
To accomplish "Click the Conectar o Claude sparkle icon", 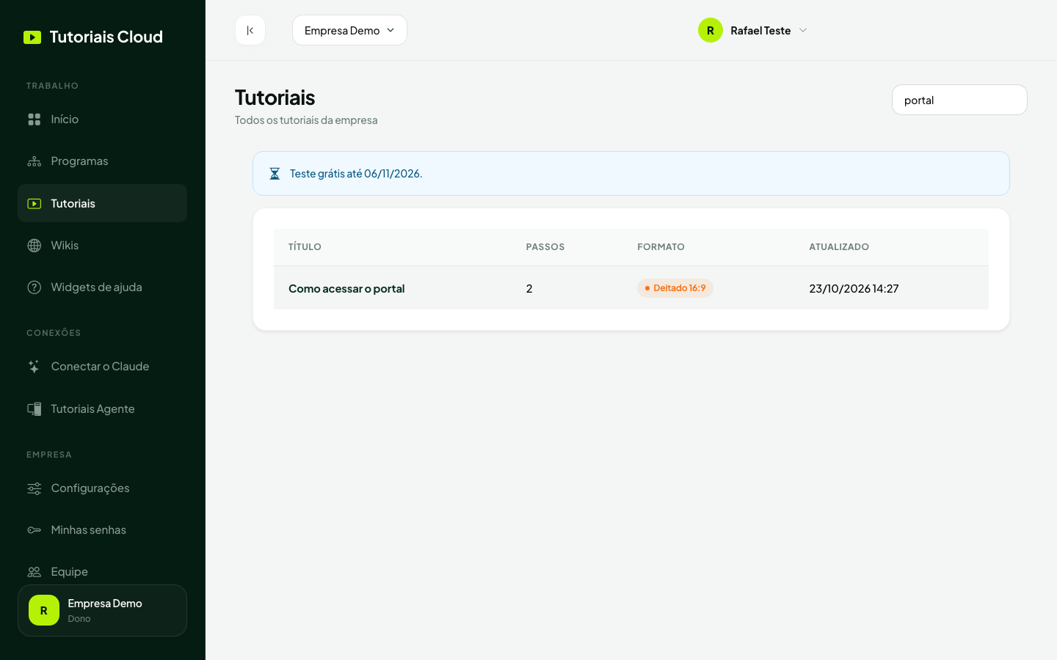I will pyautogui.click(x=34, y=367).
